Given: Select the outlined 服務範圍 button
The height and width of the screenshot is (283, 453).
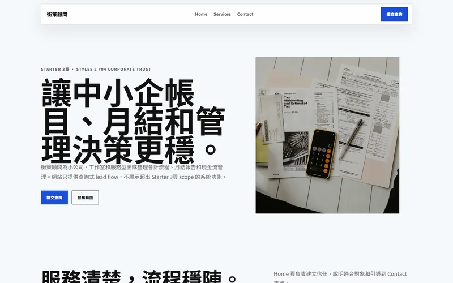Looking at the screenshot, I should tap(86, 198).
